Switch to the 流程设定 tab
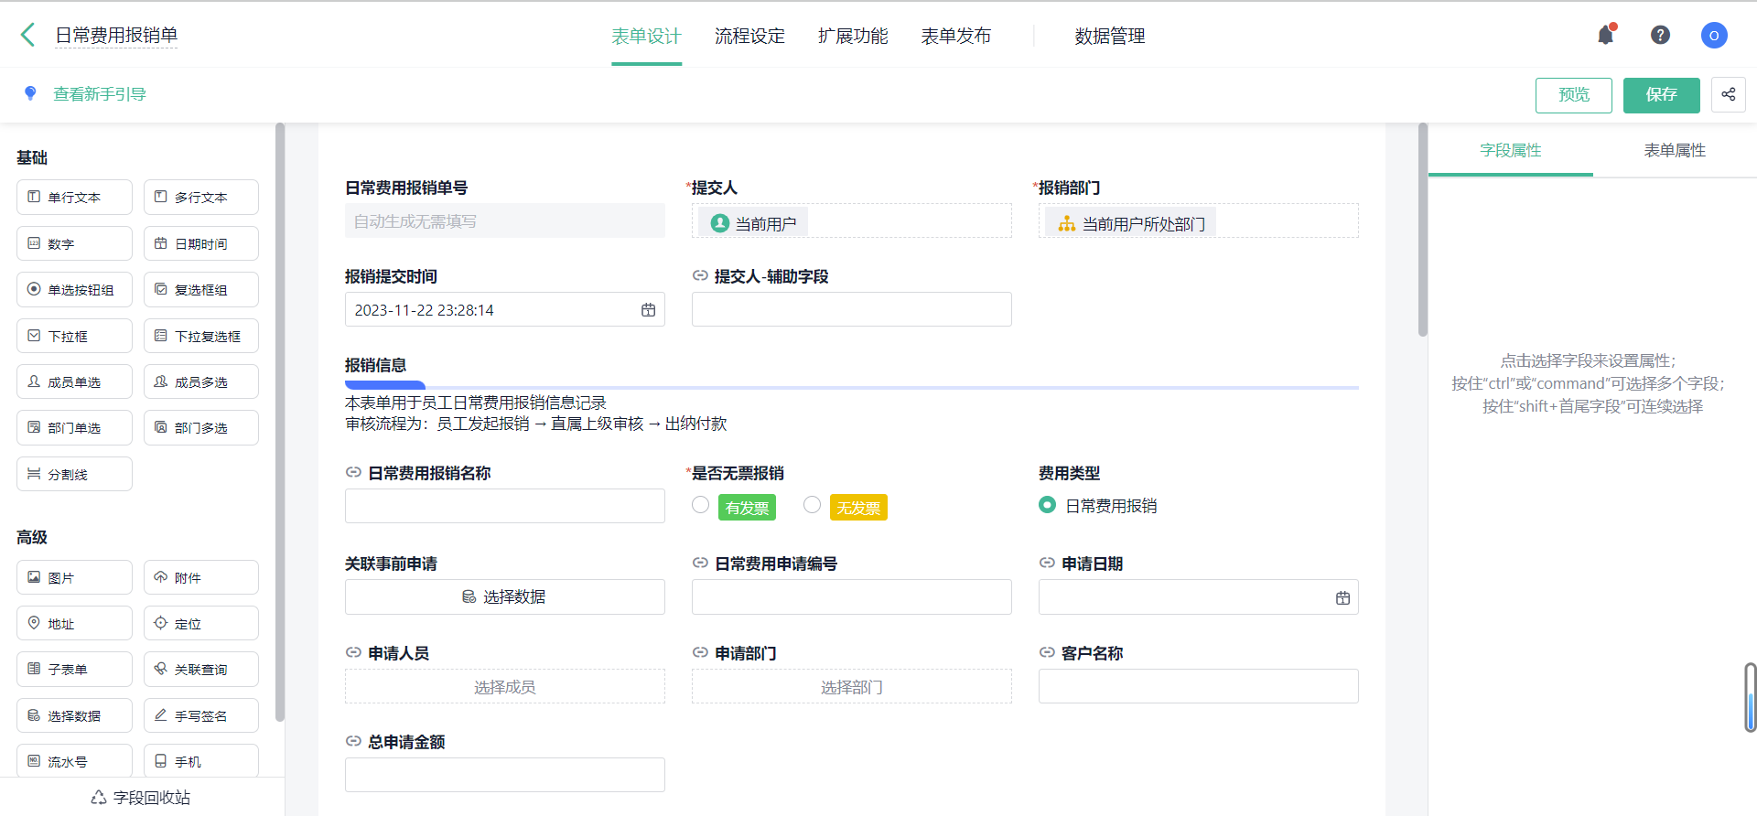This screenshot has height=816, width=1757. coord(749,36)
